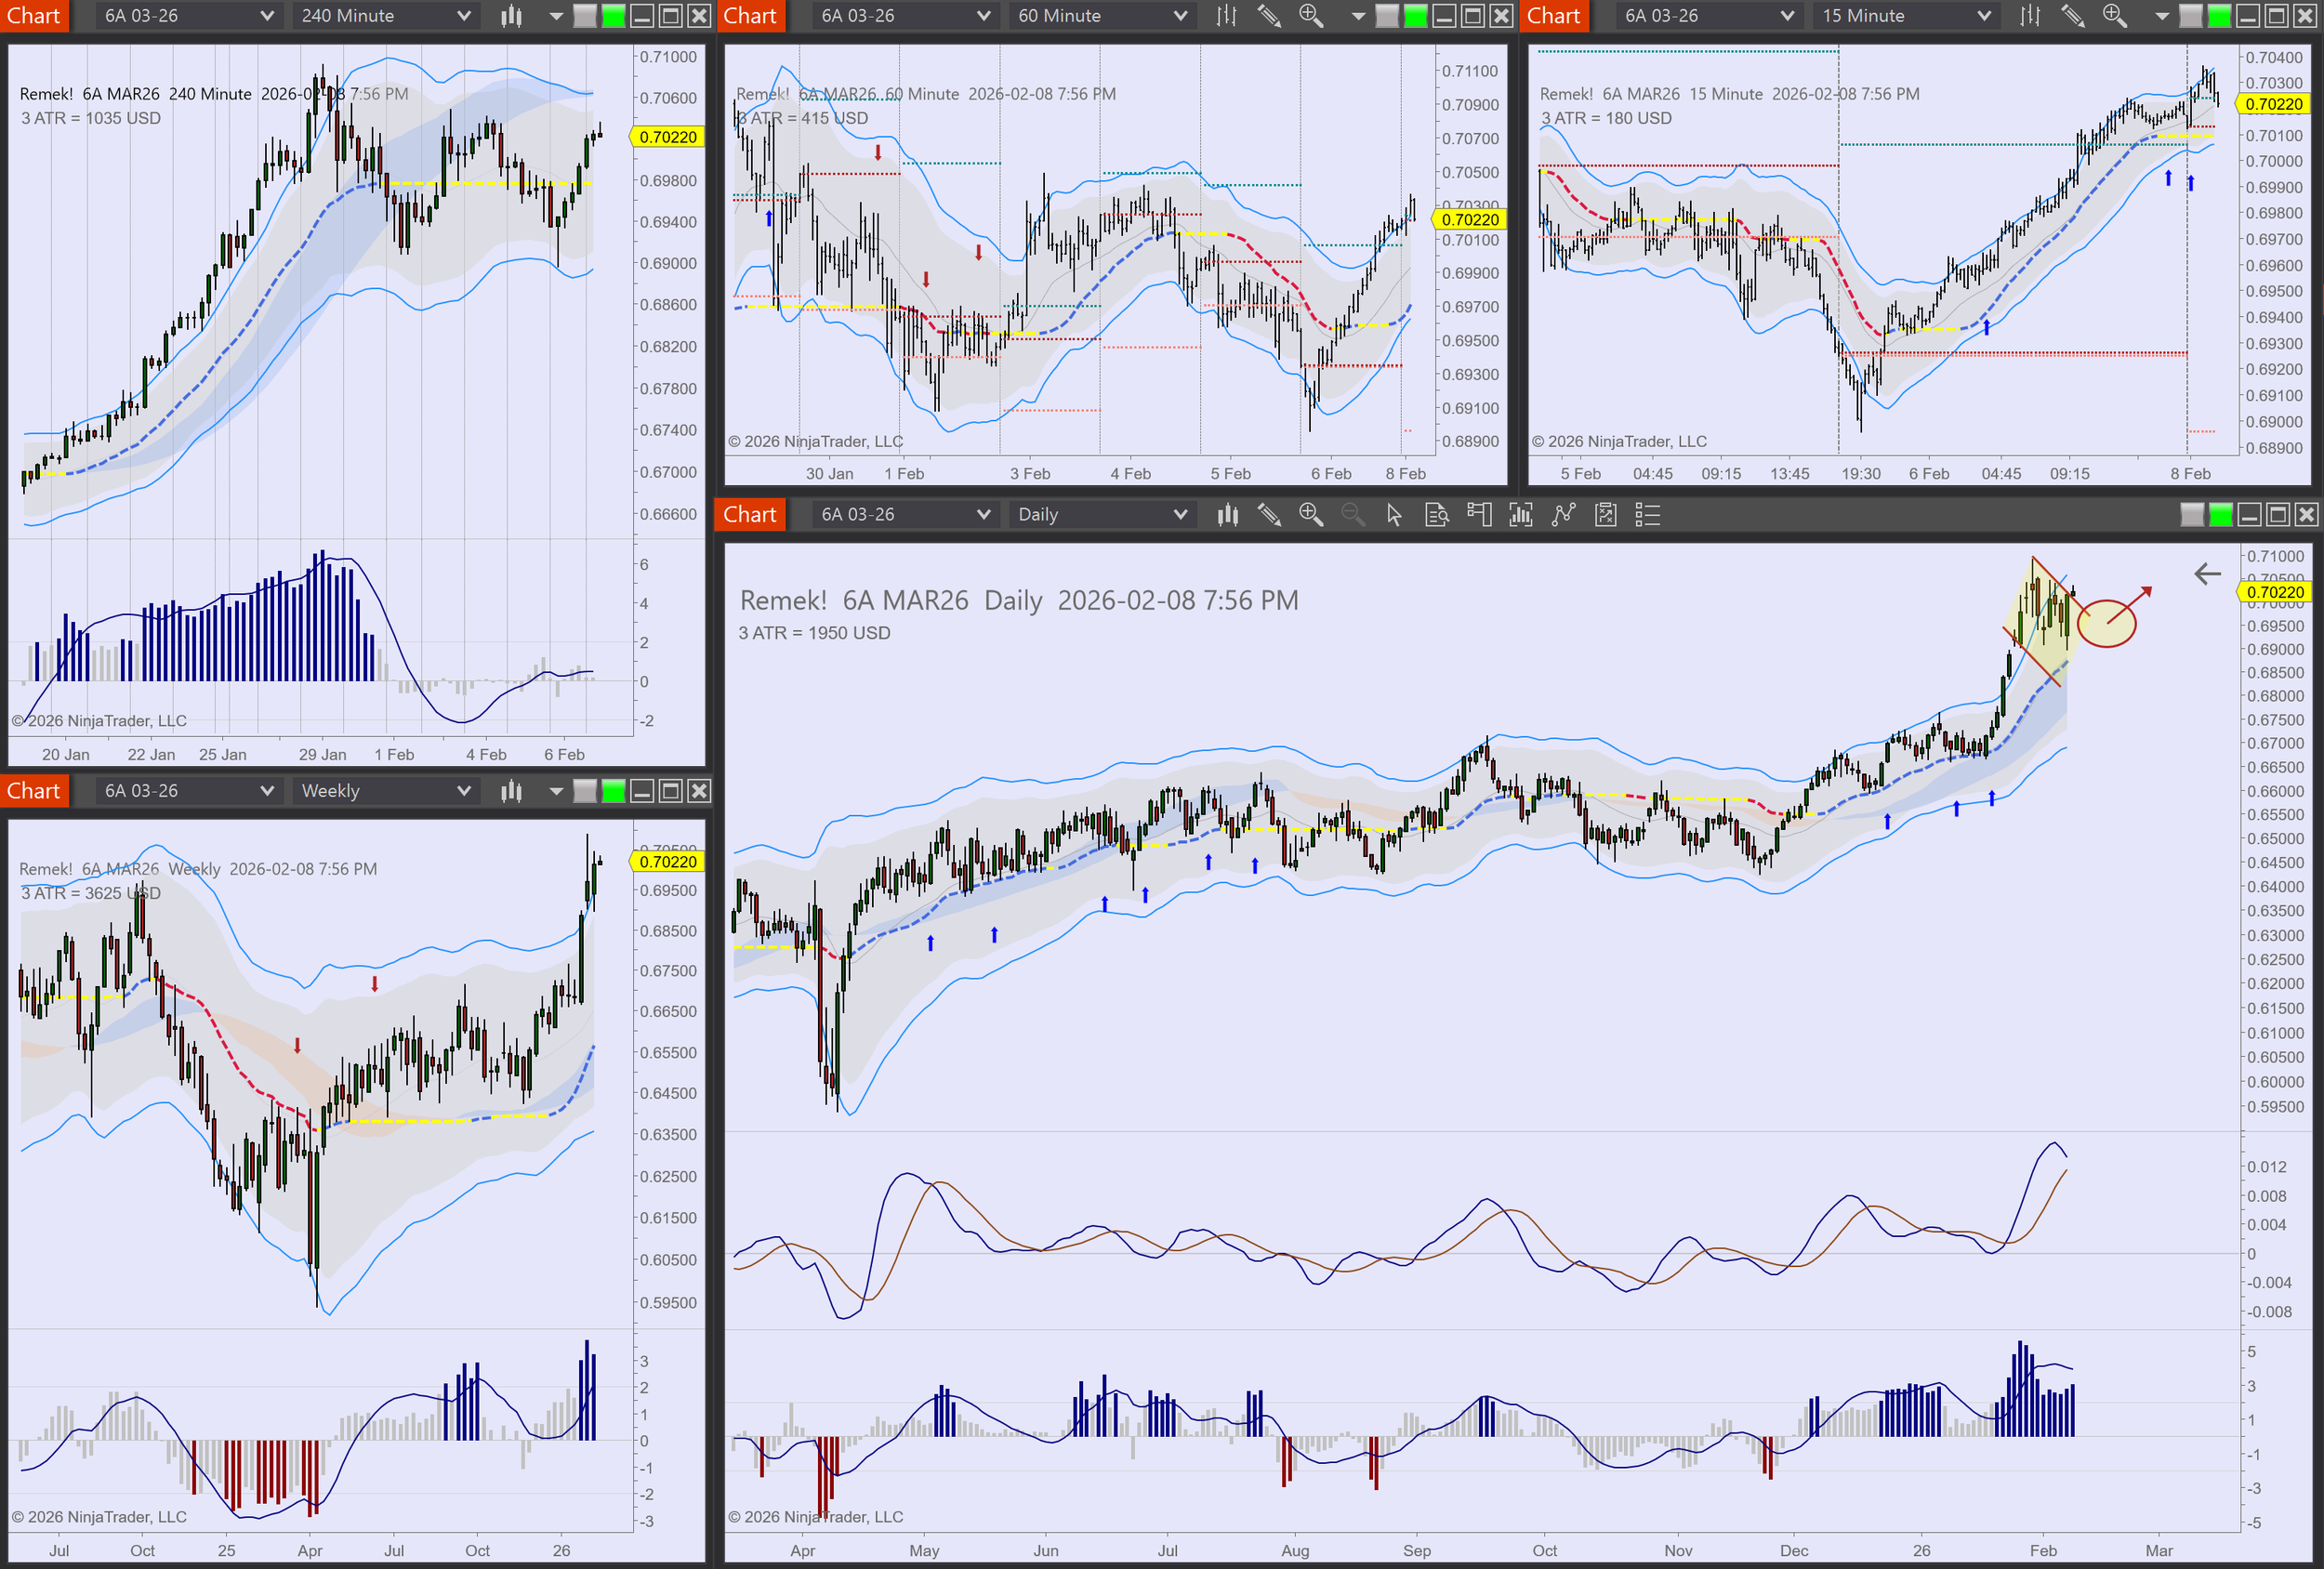Click yellow 0.70220 price marker on Daily chart
This screenshot has width=2324, height=1569.
[2274, 592]
